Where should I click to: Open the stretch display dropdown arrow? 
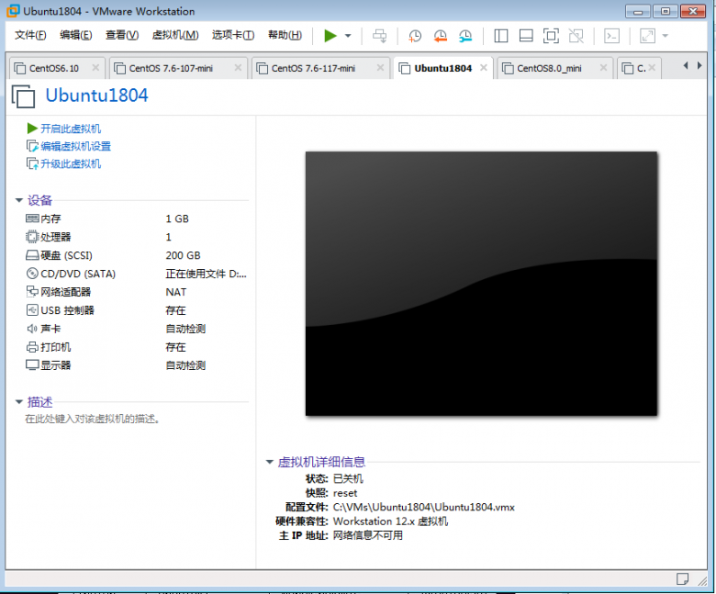(665, 36)
